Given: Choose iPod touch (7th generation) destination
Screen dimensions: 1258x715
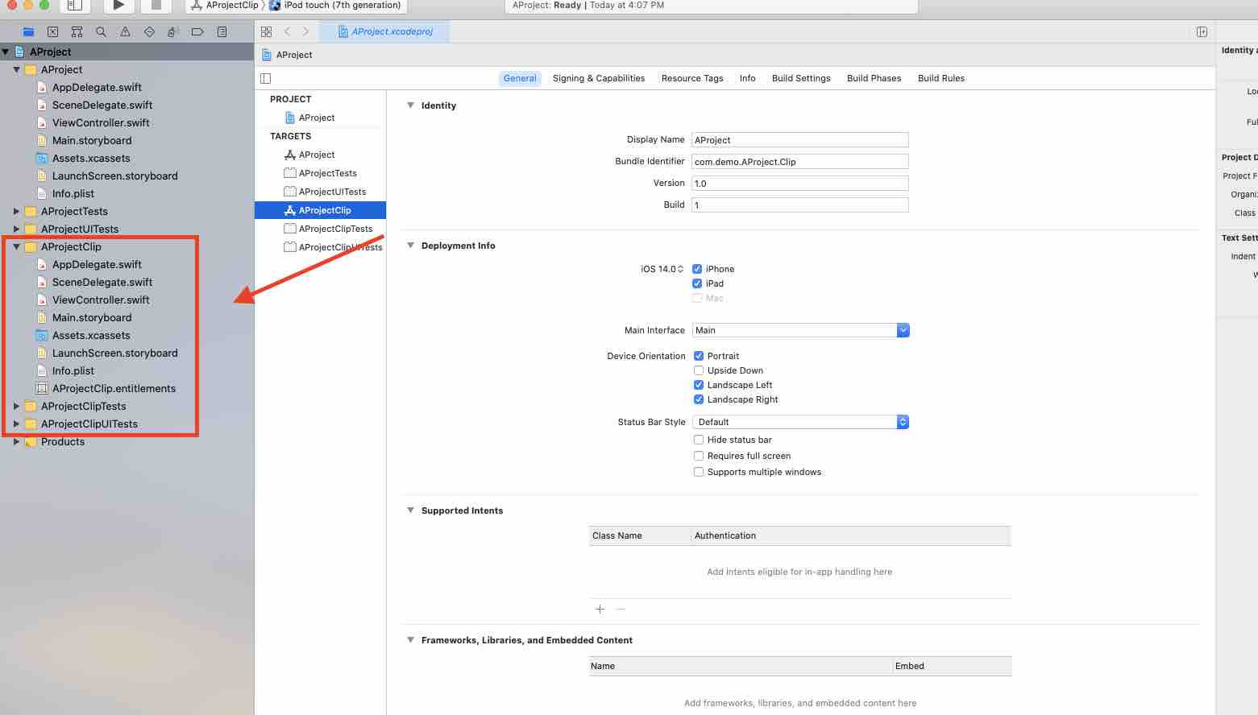Looking at the screenshot, I should (x=334, y=5).
